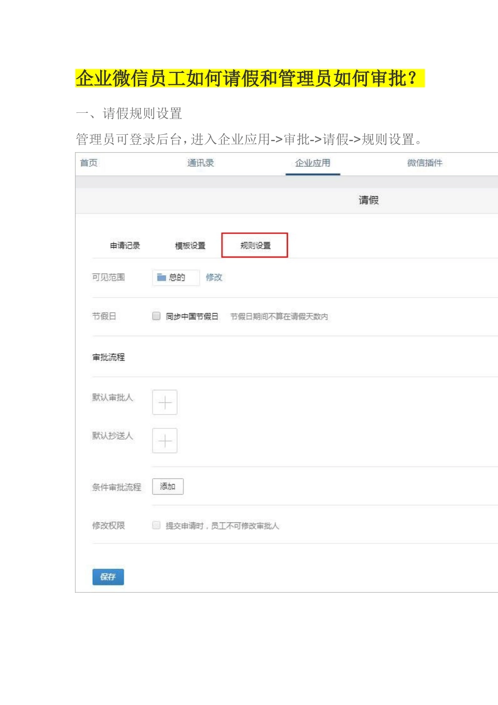Go to the 申请记录 sub-tab
This screenshot has height=705, width=498.
[125, 245]
